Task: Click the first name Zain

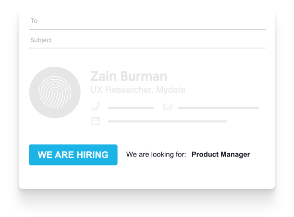Action: point(105,76)
